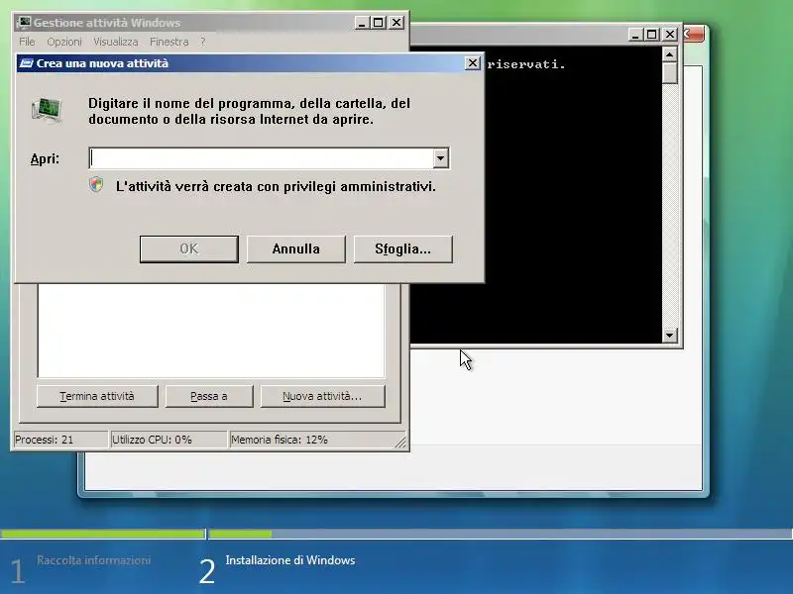The width and height of the screenshot is (793, 594).
Task: Open the ? help menu
Action: (x=203, y=42)
